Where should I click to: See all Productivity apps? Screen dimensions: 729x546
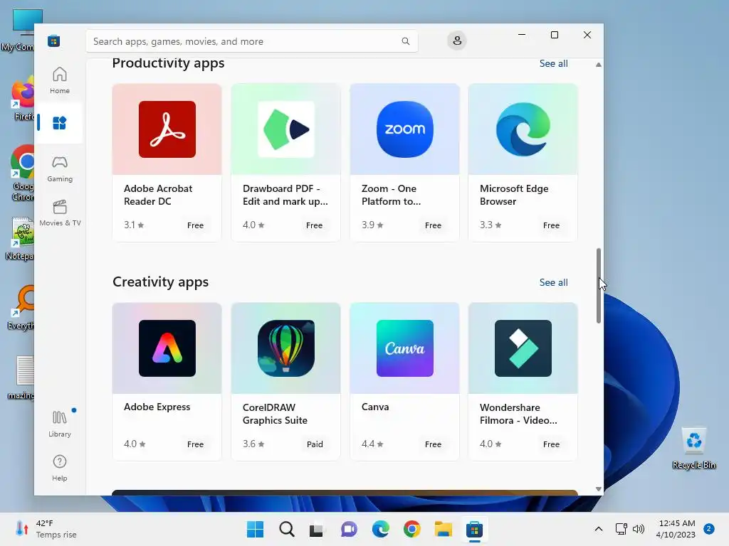[553, 63]
